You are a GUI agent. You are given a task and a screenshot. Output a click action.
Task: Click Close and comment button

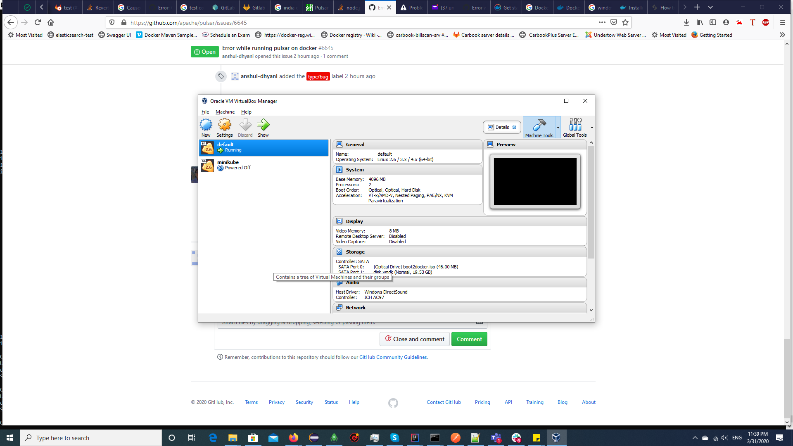click(x=414, y=339)
